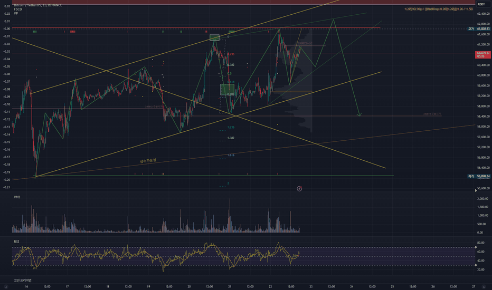The width and height of the screenshot is (492, 290).
Task: Expand the RSI pane legend
Action: pos(16,241)
